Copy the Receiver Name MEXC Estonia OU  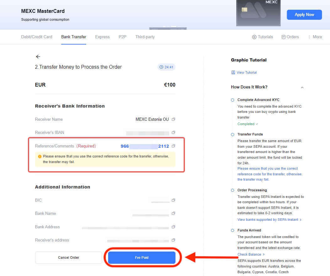173,119
